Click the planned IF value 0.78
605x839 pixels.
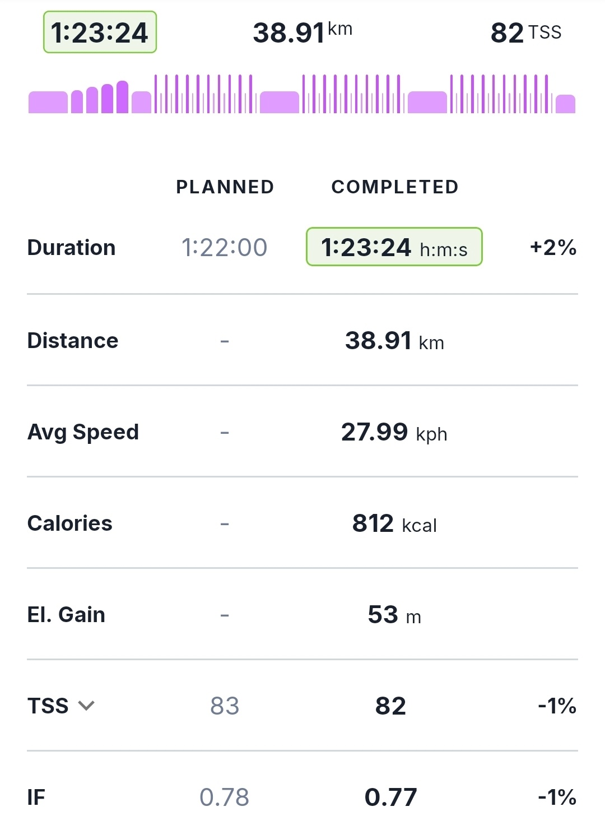click(x=224, y=797)
